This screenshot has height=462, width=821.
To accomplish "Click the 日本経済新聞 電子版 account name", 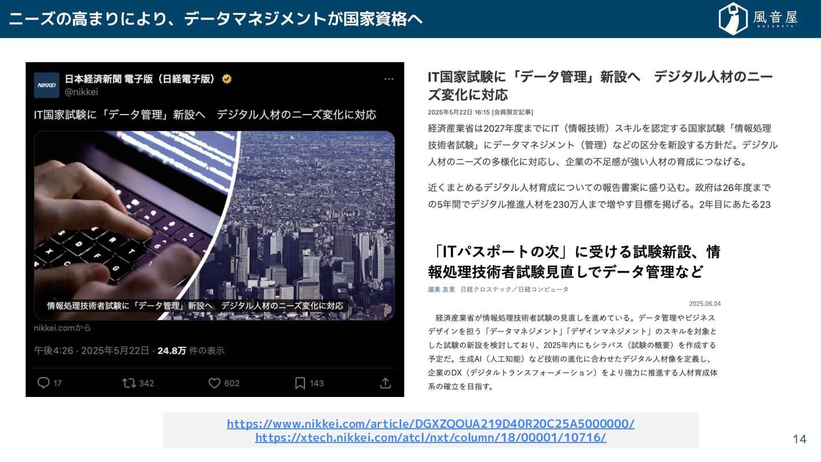I will [141, 79].
